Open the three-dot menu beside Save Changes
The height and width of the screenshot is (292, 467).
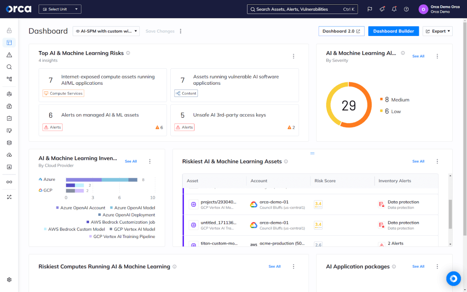(180, 31)
